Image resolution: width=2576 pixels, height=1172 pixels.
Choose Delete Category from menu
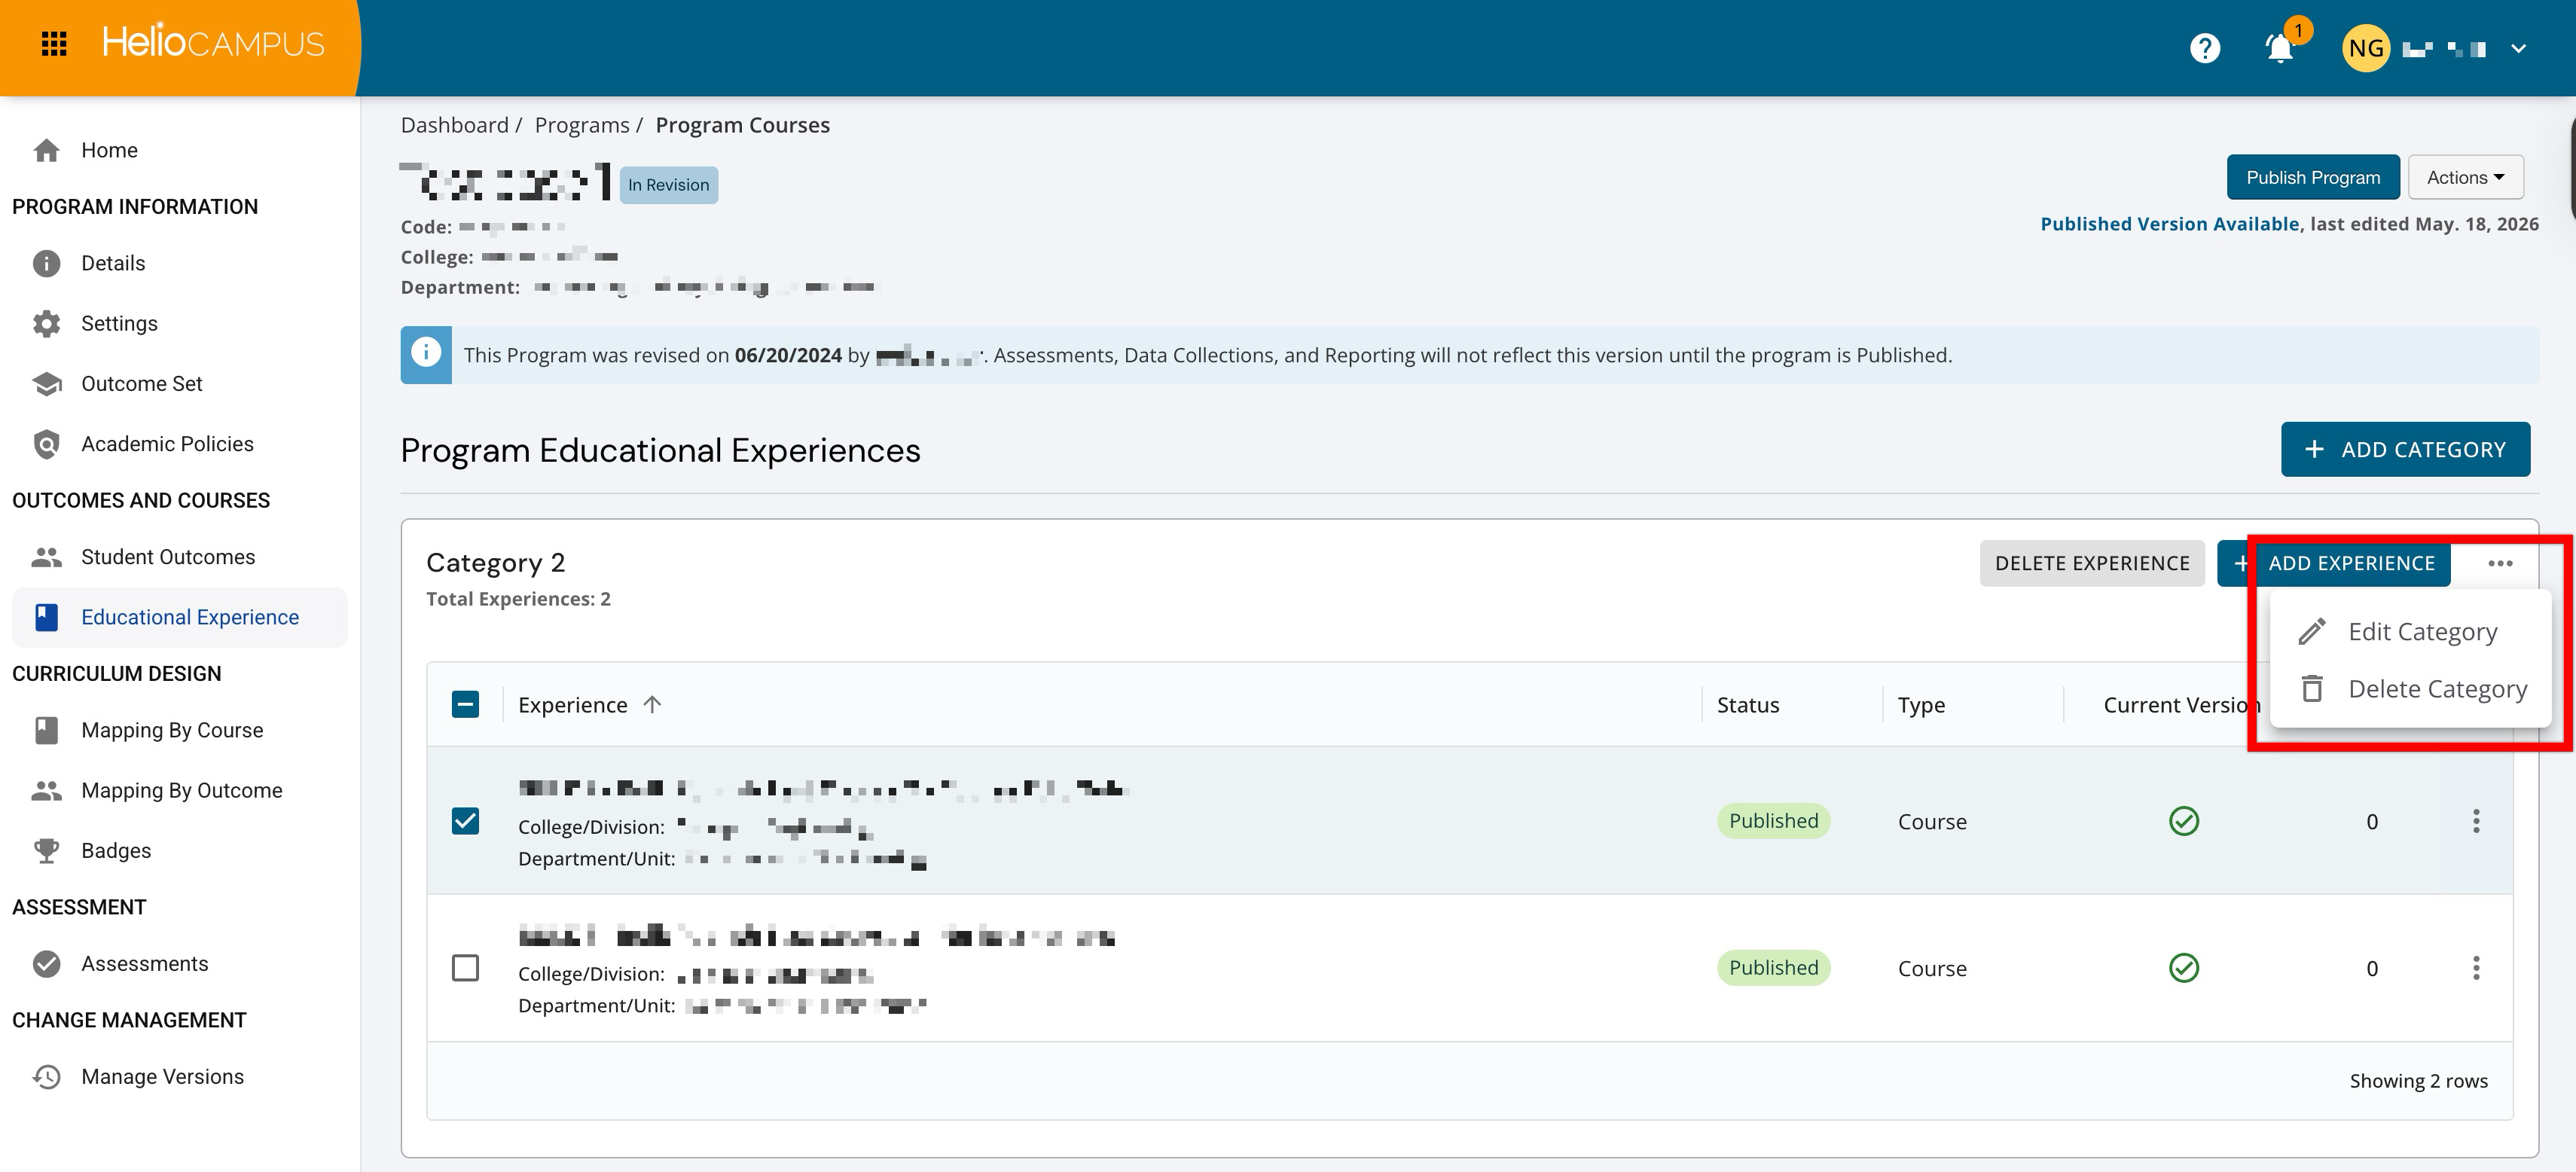[x=2410, y=689]
